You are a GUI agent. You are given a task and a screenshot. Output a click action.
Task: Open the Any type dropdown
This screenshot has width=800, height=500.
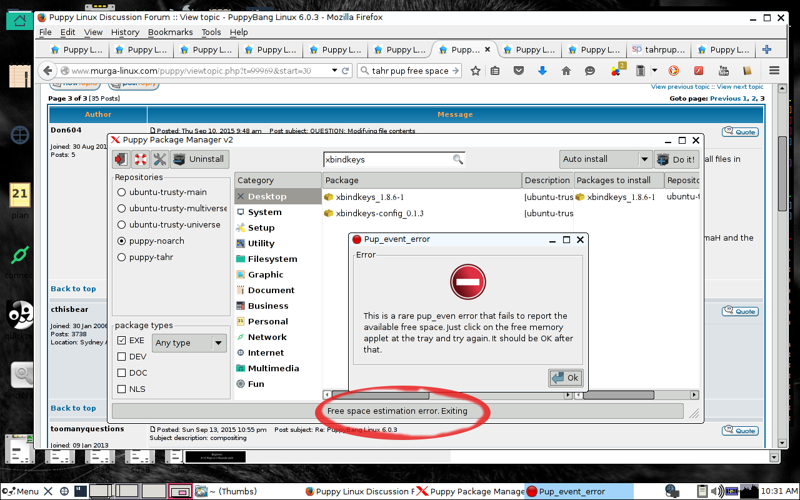click(189, 343)
